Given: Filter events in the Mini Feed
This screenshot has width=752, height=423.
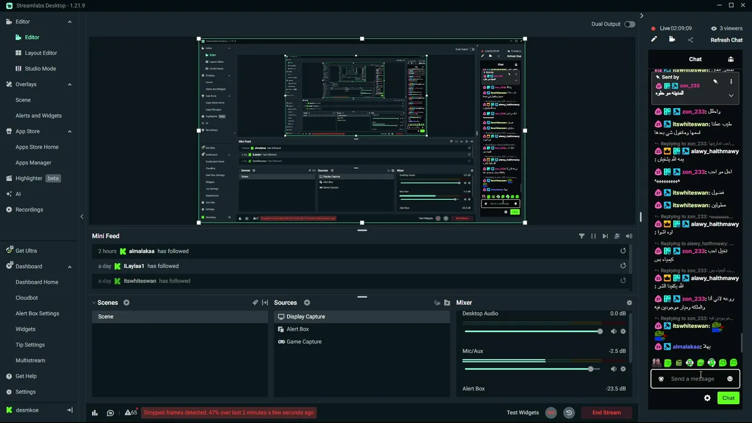Looking at the screenshot, I should click(x=582, y=236).
